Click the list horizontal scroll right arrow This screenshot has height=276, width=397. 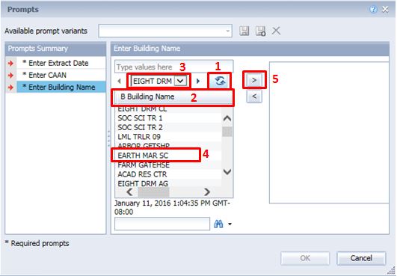(x=207, y=192)
